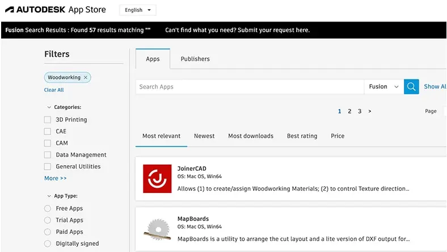The height and width of the screenshot is (252, 447).
Task: Check the 3D Printing category
Action: pyautogui.click(x=48, y=120)
